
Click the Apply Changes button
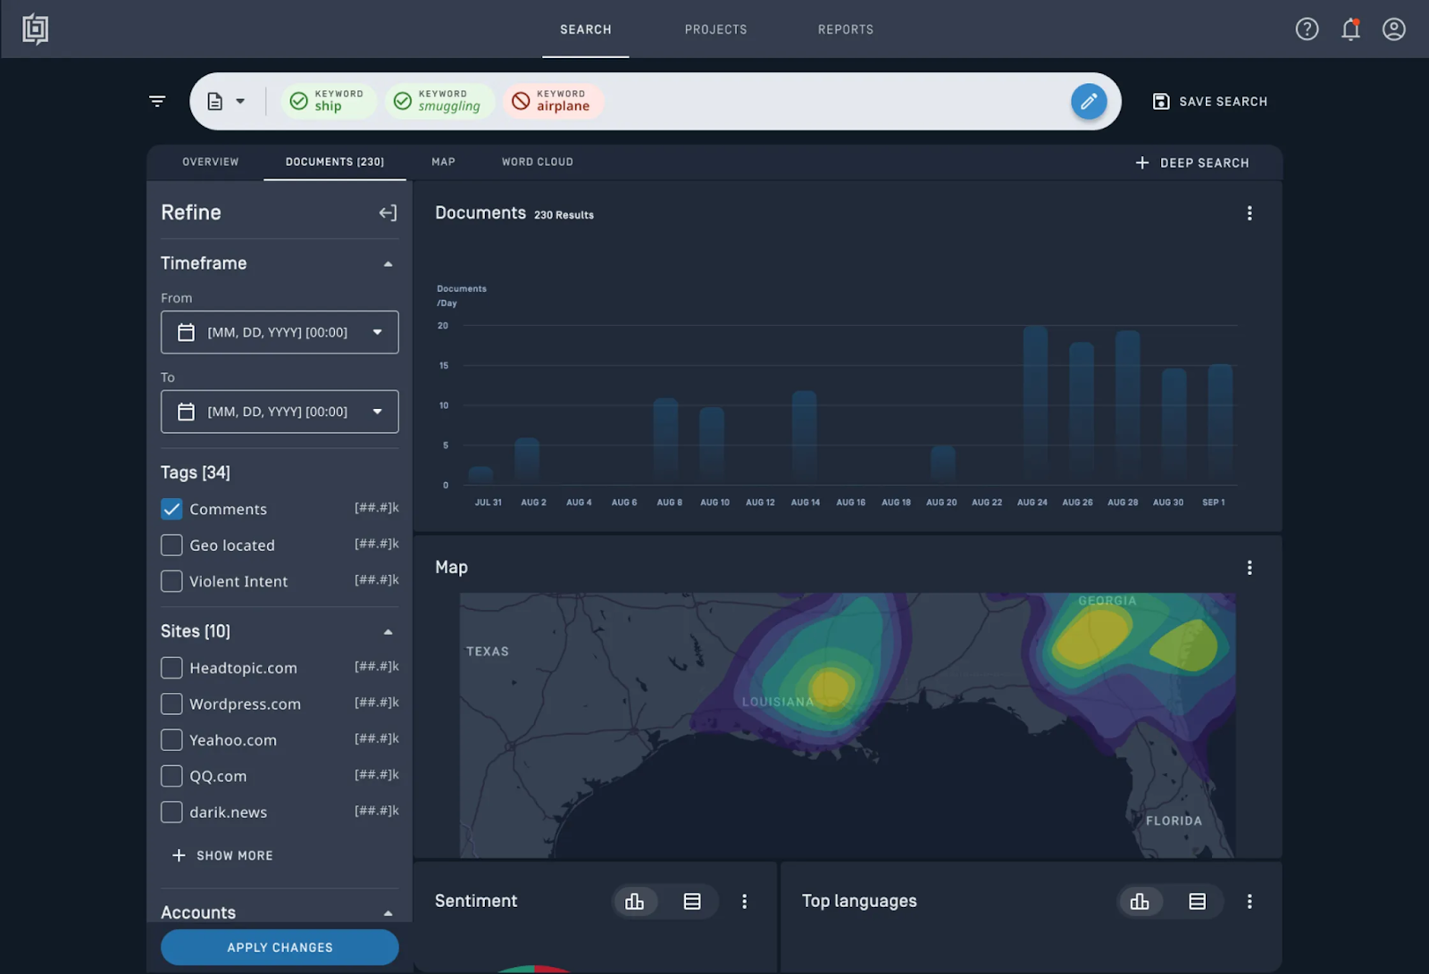tap(280, 947)
